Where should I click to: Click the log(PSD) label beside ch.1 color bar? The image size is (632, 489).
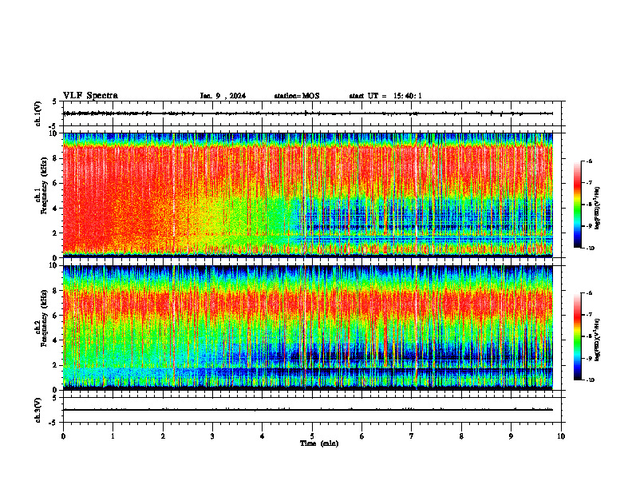(598, 208)
